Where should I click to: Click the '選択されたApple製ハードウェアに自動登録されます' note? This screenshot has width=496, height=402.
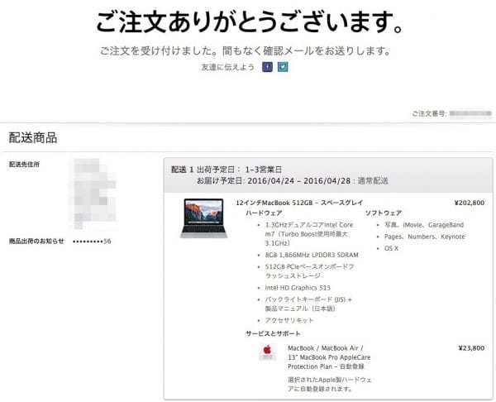coord(330,385)
